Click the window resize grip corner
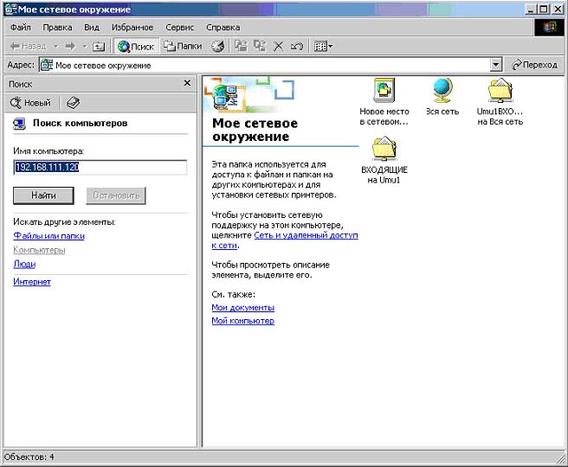Screen dimensions: 568x467 [561, 459]
